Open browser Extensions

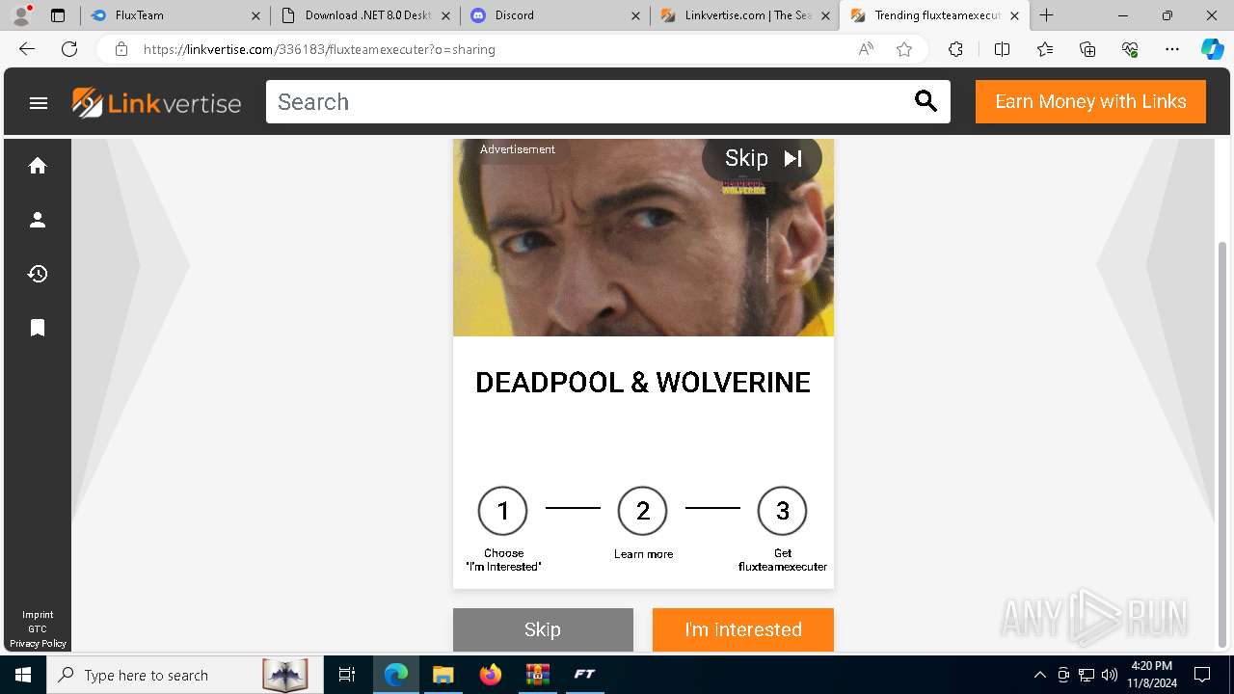(x=955, y=49)
